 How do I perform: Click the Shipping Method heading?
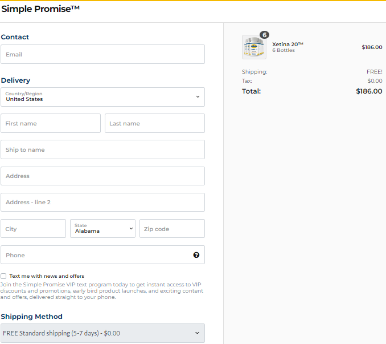click(31, 317)
